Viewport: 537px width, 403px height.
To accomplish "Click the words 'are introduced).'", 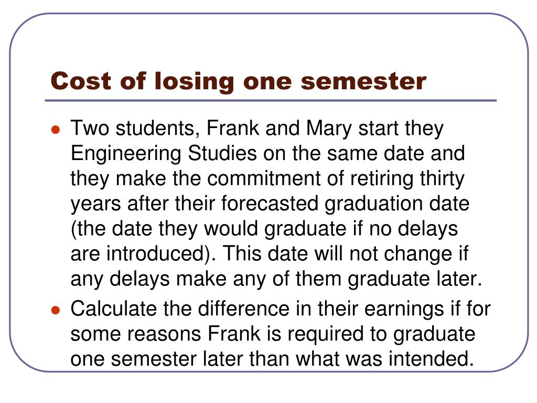I will click(x=144, y=254).
